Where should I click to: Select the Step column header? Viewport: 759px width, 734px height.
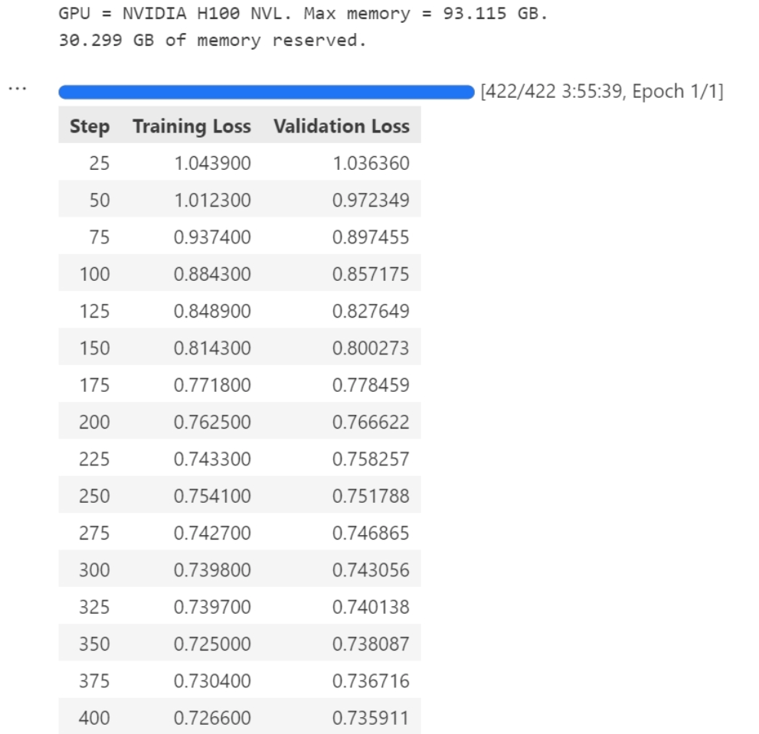point(90,126)
